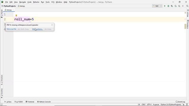This screenshot has height=106, width=189.
Task: Click the Reformat file link in tooltip
Action: (x=12, y=29)
